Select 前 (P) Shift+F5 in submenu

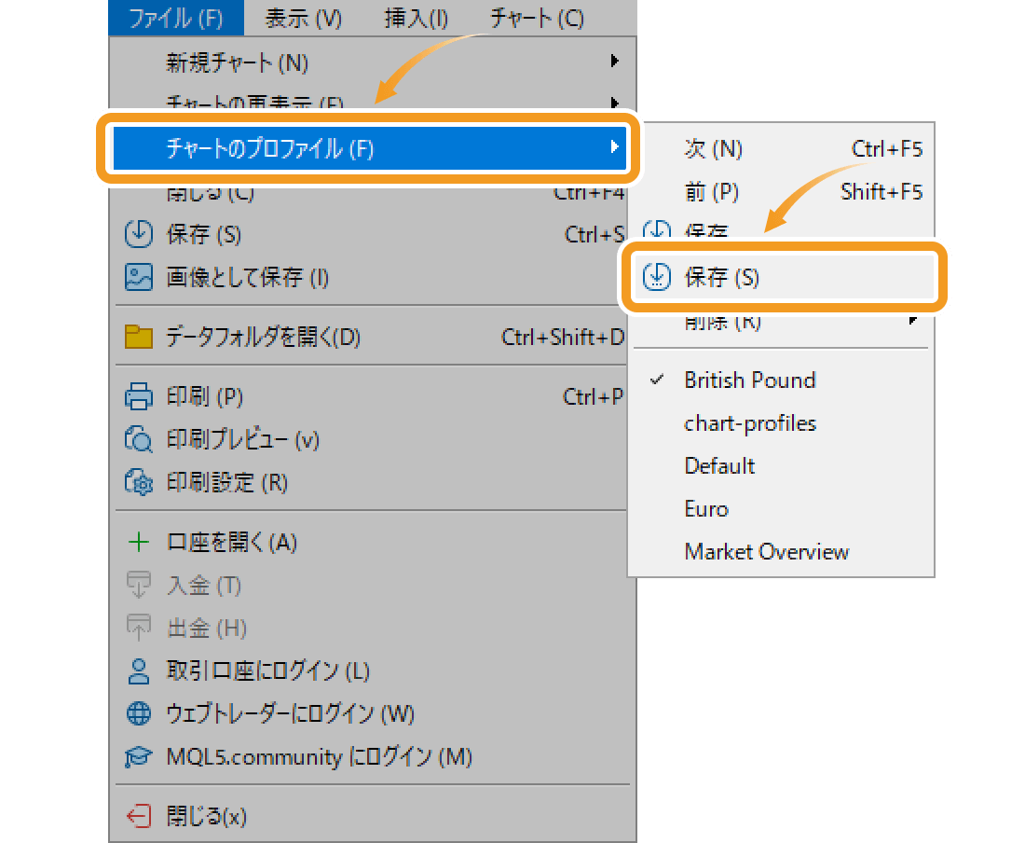(781, 191)
